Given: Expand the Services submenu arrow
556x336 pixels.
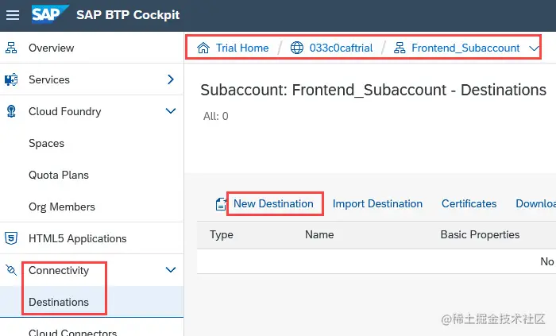Looking at the screenshot, I should coord(171,79).
